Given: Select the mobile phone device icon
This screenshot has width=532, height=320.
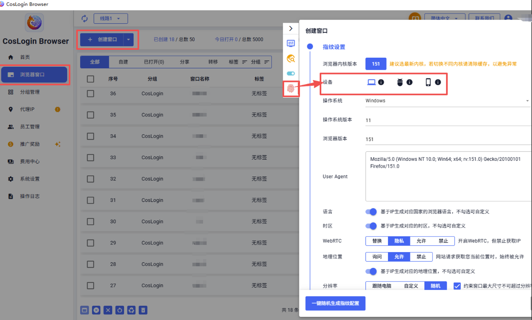Looking at the screenshot, I should click(428, 82).
